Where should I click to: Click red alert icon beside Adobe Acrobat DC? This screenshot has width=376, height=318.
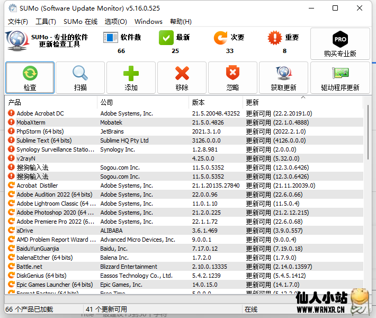tap(11, 113)
